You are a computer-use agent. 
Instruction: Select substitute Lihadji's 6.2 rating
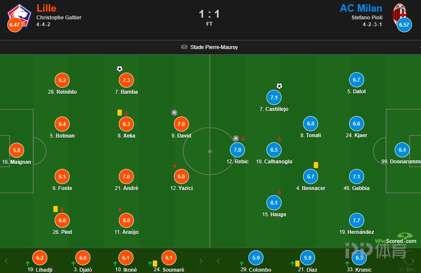coord(40,258)
